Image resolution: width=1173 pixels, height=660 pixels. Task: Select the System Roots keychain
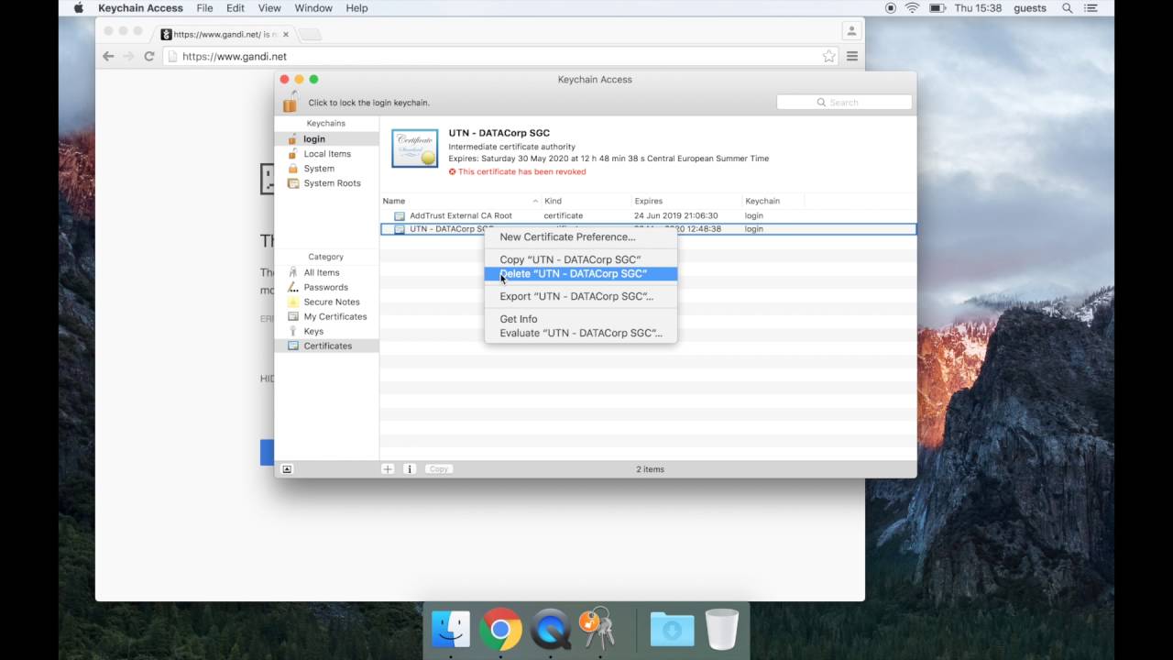(x=326, y=183)
